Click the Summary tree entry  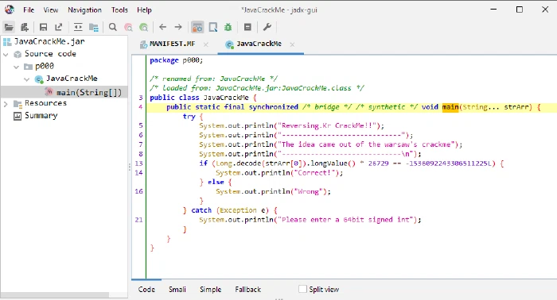pyautogui.click(x=41, y=116)
